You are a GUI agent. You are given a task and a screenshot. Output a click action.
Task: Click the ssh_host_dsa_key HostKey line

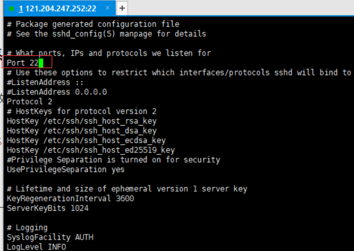[81, 131]
